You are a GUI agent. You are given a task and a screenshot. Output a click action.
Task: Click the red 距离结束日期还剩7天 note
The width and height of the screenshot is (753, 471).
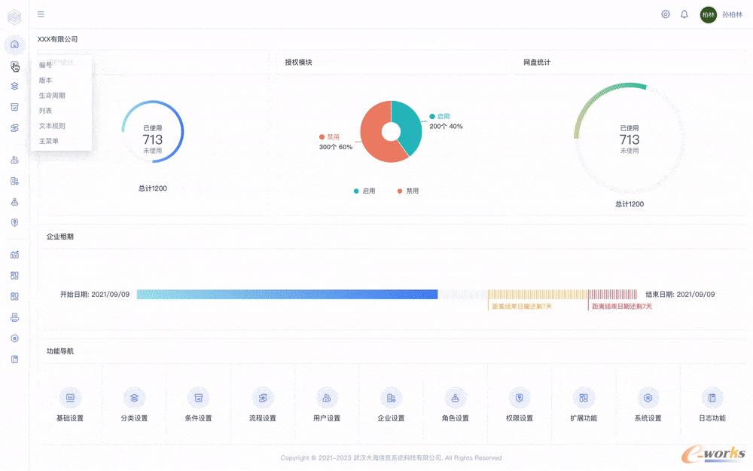(x=622, y=306)
